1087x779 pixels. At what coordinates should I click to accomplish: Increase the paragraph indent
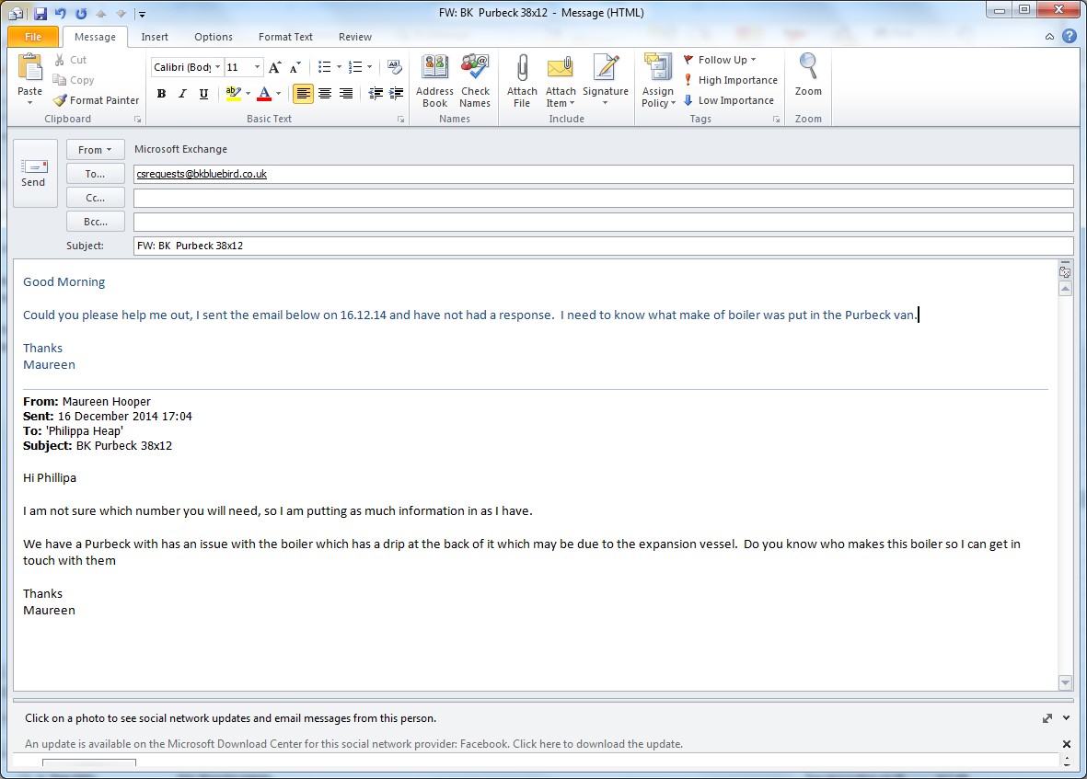click(397, 94)
